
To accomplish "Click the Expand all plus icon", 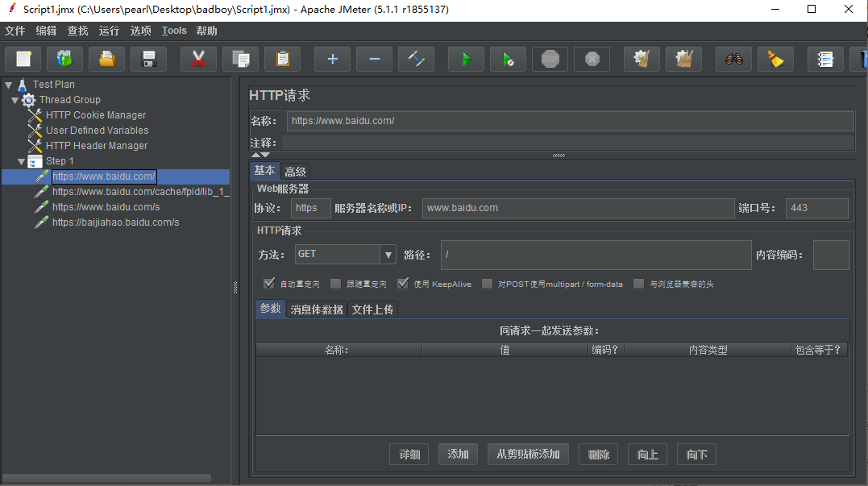I will click(x=332, y=59).
